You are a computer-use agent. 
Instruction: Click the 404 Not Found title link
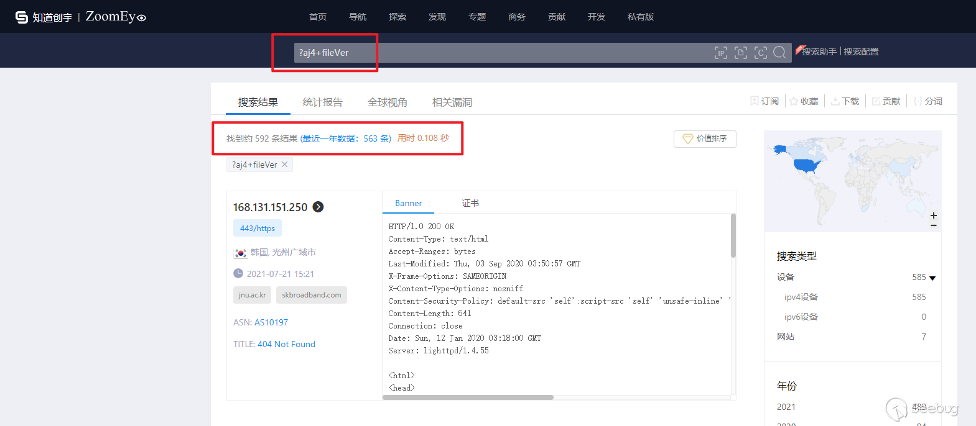(x=286, y=344)
